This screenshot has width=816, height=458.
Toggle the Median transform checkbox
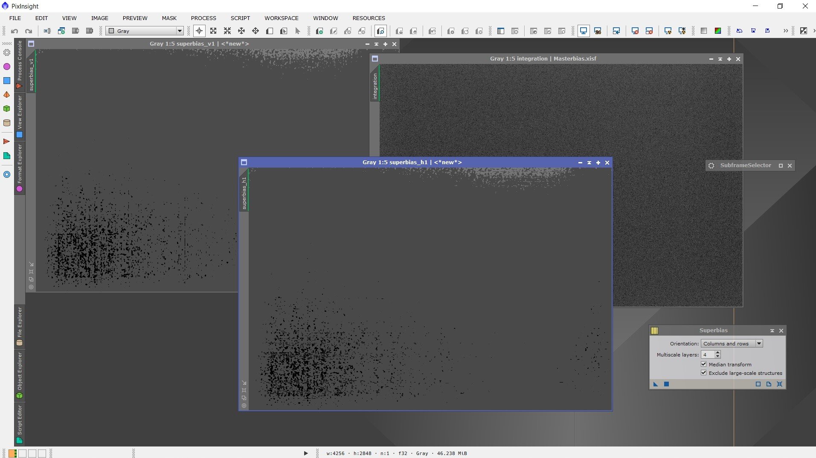coord(704,364)
